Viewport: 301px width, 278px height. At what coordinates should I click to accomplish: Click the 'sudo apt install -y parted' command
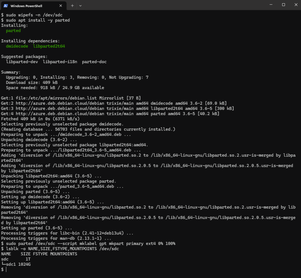click(35, 20)
